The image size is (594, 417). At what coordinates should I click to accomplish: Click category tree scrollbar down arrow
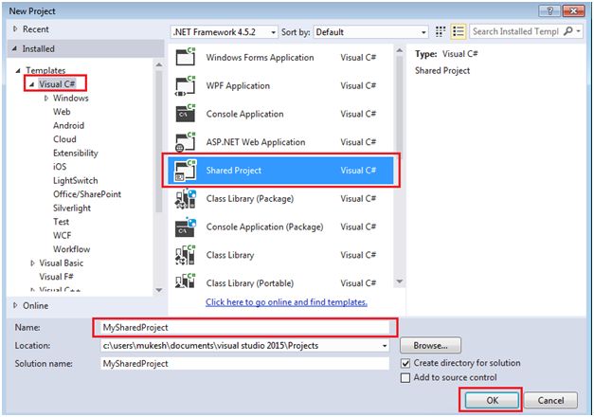[159, 290]
